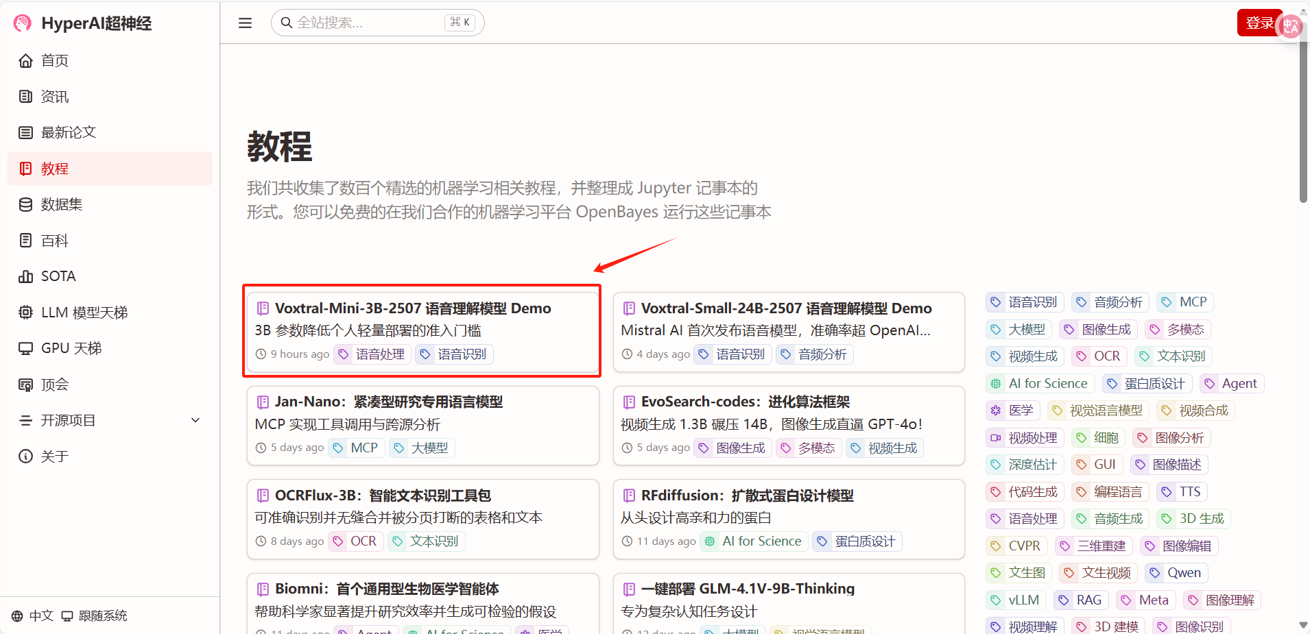Screen dimensions: 1310x634
Task: Click the SOTA bar chart icon
Action: pyautogui.click(x=26, y=277)
